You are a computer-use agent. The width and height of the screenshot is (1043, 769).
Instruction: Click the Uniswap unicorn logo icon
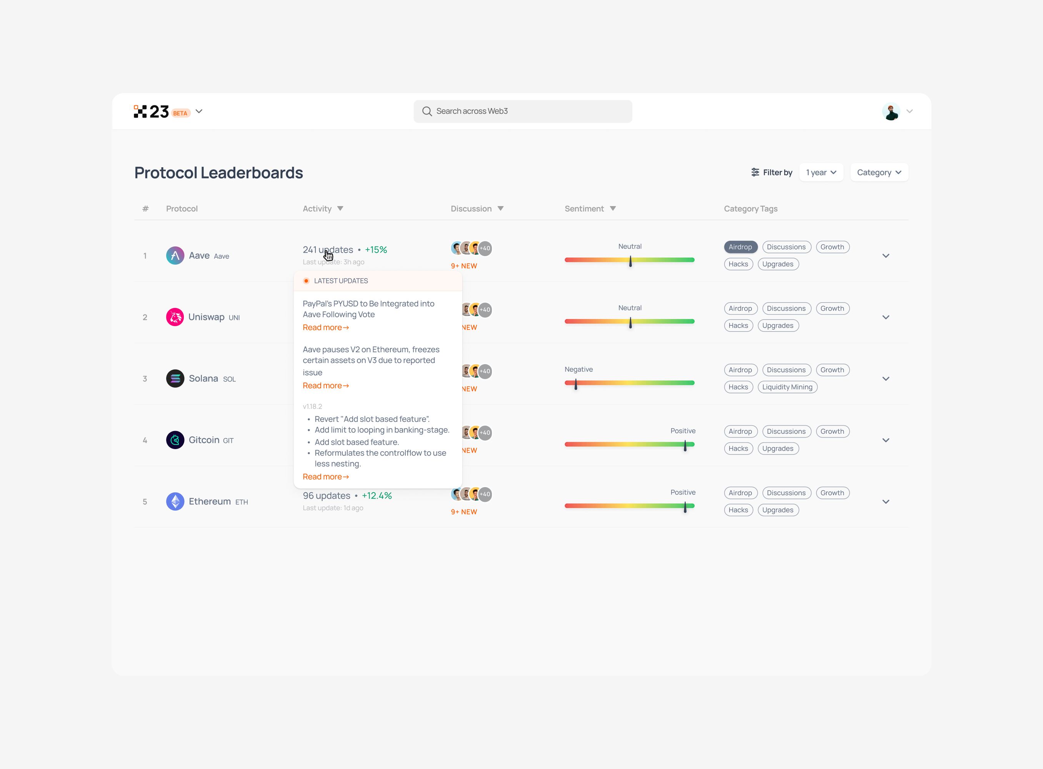coord(175,317)
